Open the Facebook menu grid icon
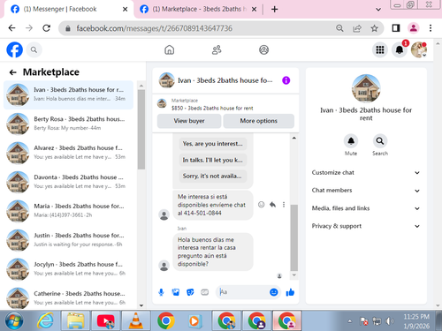The height and width of the screenshot is (331, 442). click(380, 49)
